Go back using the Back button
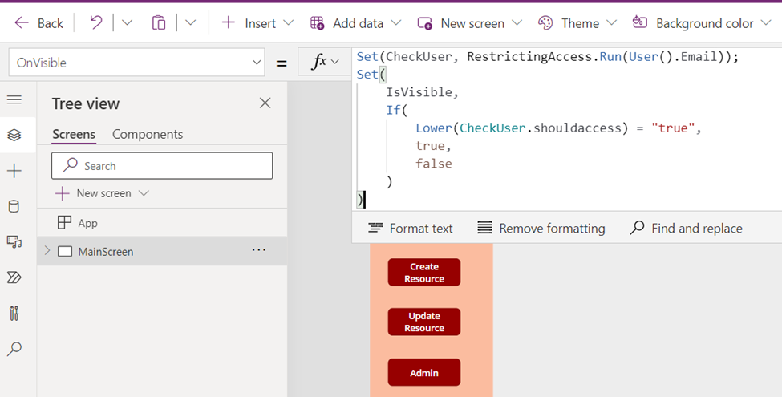This screenshot has height=397, width=782. [x=39, y=23]
